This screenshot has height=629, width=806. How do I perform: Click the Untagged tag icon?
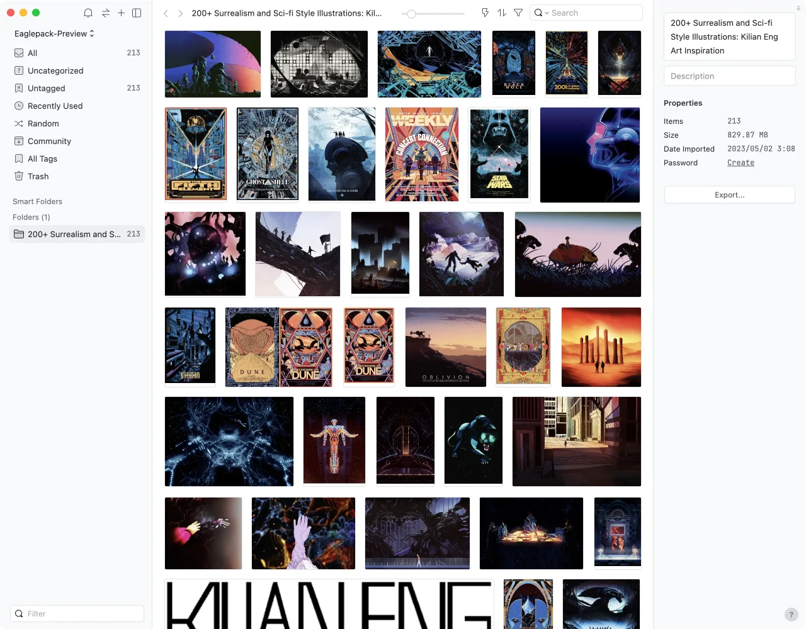(x=19, y=88)
